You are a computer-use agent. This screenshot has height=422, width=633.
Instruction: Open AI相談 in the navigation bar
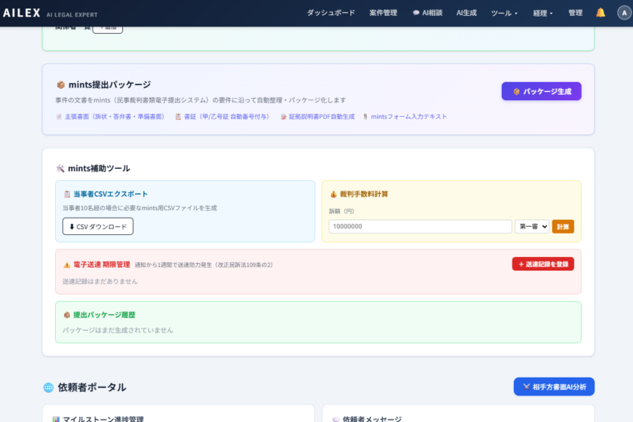[x=427, y=13]
